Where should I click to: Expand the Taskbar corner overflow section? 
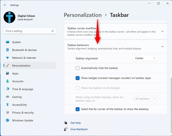162,31
